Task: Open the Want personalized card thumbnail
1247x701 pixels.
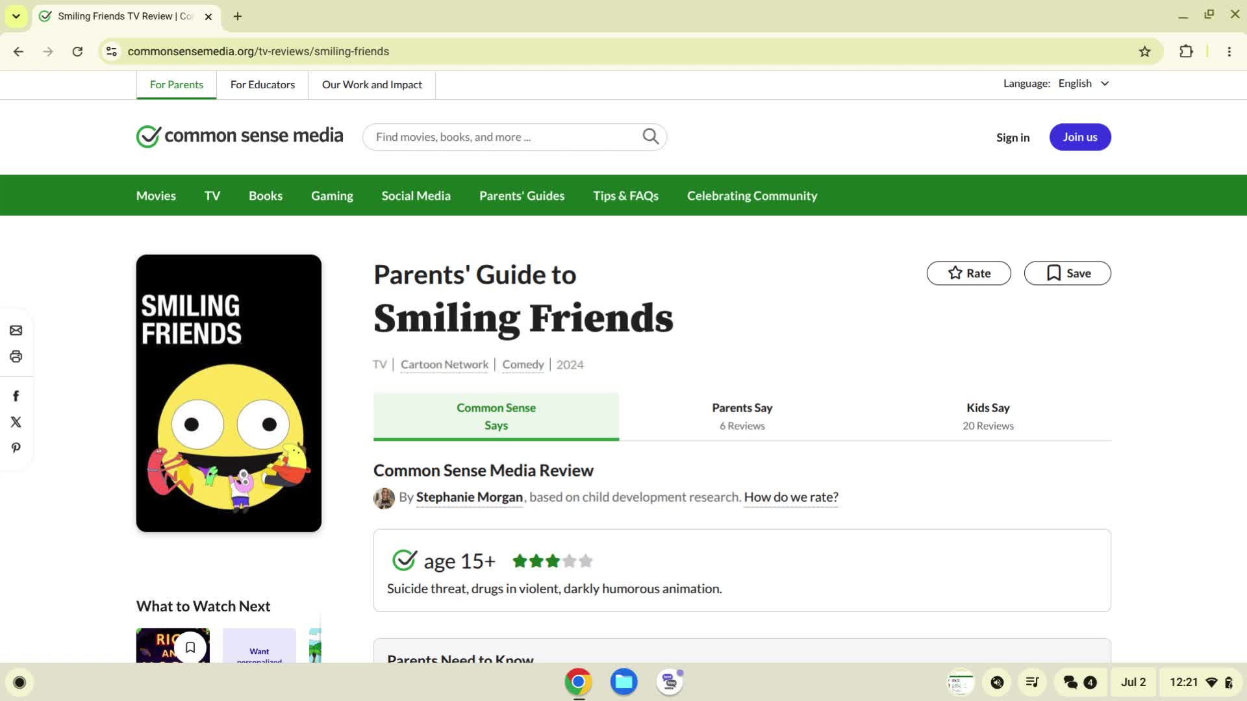Action: click(259, 645)
